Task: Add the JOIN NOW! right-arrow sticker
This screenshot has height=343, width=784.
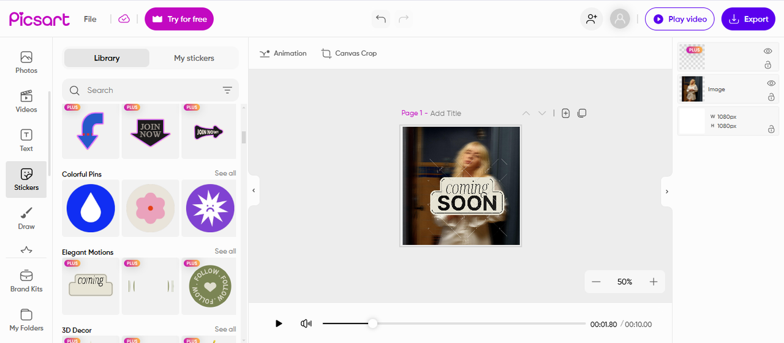Action: tap(209, 131)
